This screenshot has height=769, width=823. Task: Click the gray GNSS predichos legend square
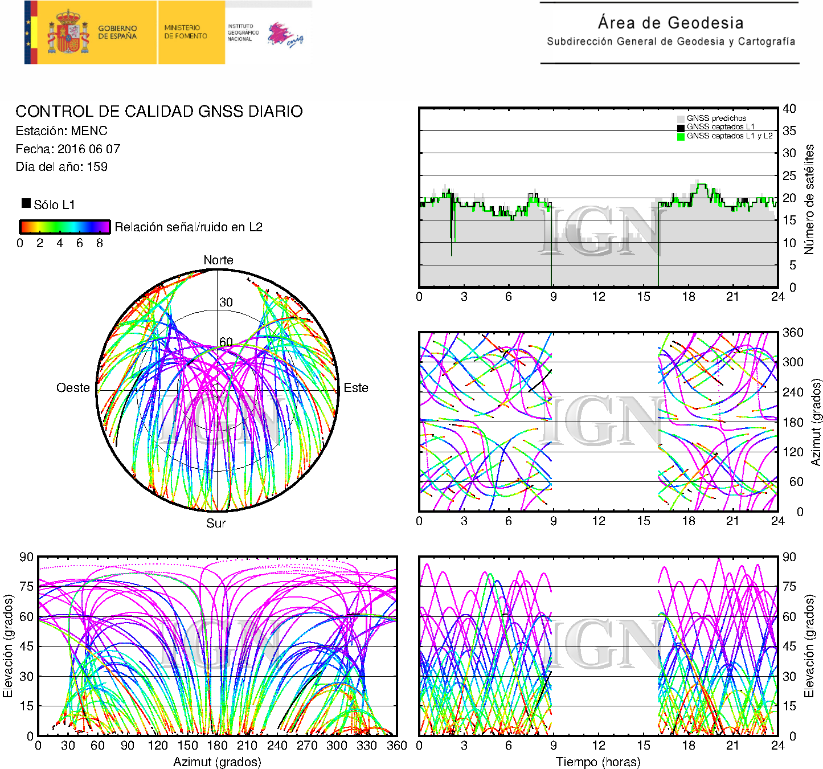681,118
